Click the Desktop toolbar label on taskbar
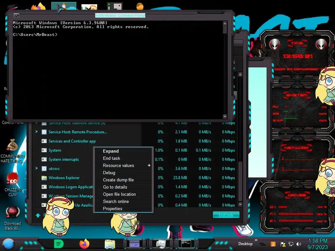335x251 pixels. click(245, 244)
